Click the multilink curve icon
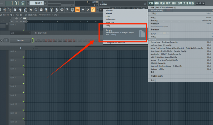213x125 pixels. (88, 10)
